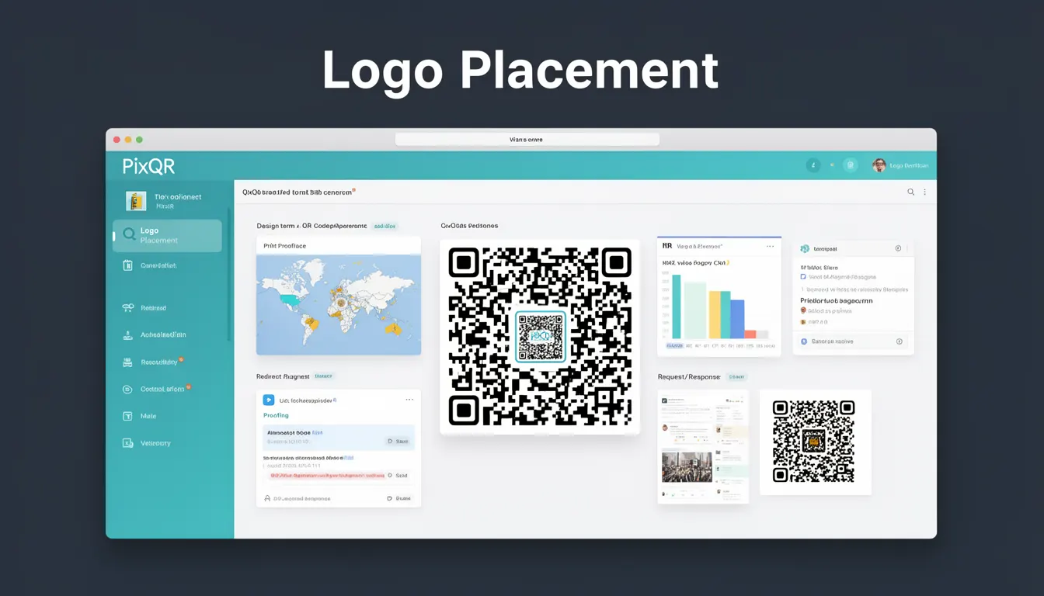
Task: Click the blue play icon in the Redirect card
Action: (x=269, y=400)
